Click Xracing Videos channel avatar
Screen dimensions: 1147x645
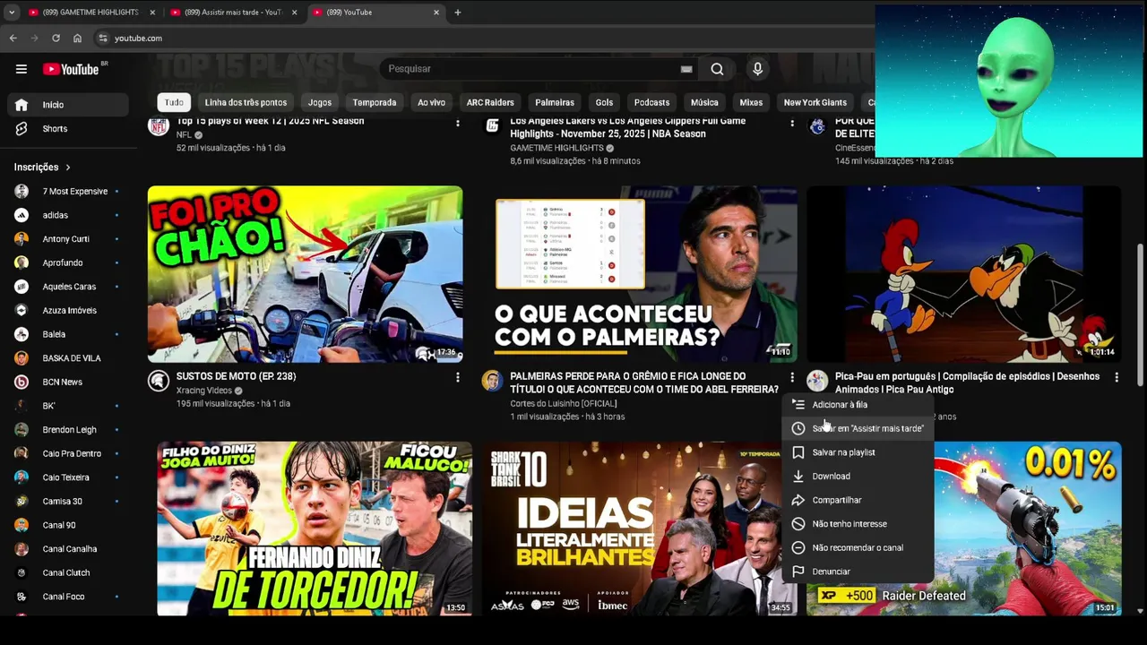(x=159, y=381)
